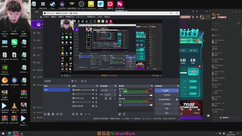Open OBS Studio desktop shortcut
Viewport: 242px width, 136px height.
click(x=81, y=5)
